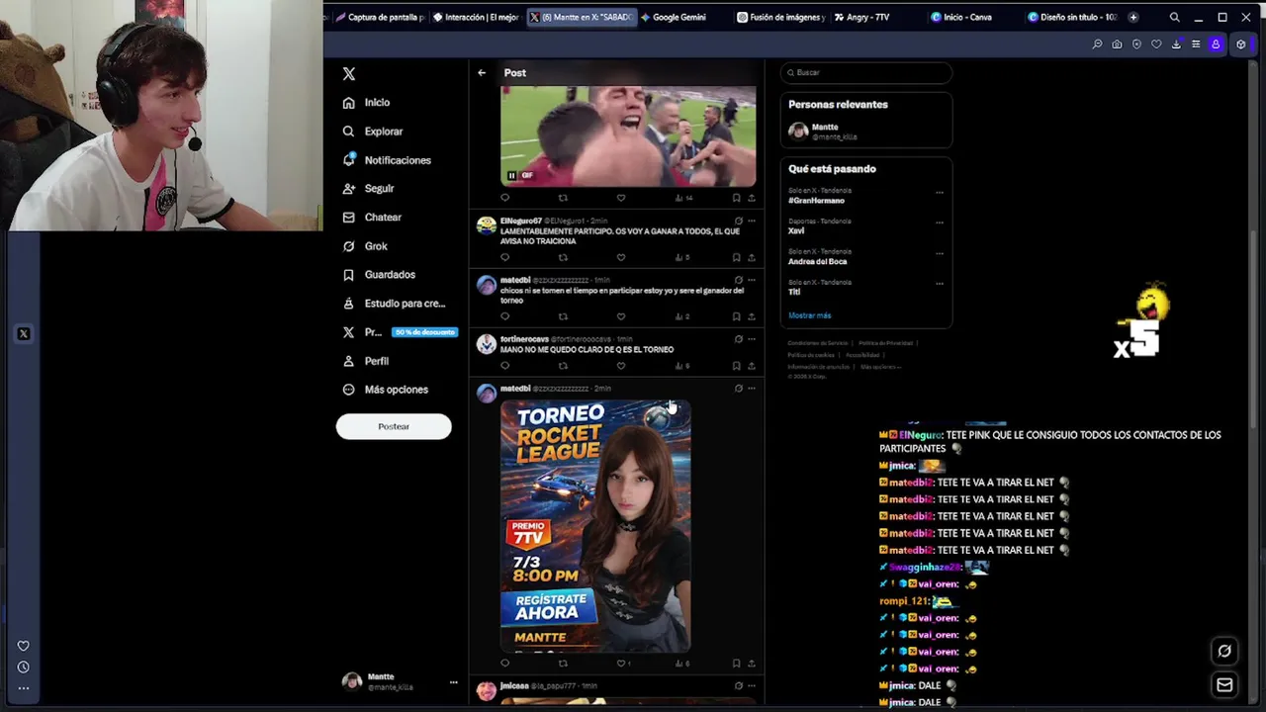1266x712 pixels.
Task: Open options for #GranHermano trend
Action: 940,192
